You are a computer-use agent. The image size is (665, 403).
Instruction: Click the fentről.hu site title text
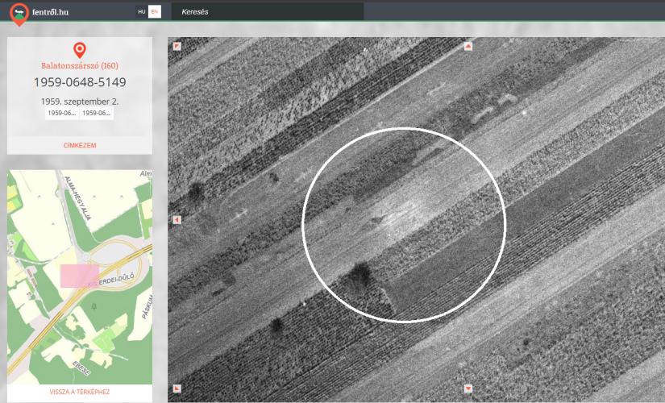tap(50, 12)
